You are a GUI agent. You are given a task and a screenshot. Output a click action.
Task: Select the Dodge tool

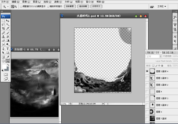[8, 44]
